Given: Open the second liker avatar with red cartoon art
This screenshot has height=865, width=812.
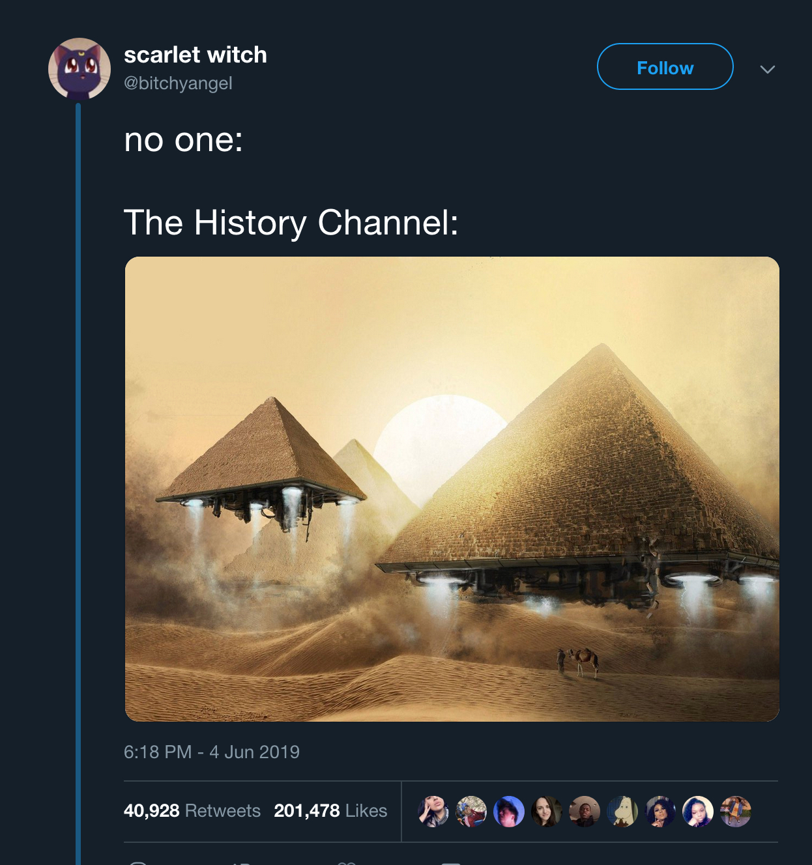Looking at the screenshot, I should [x=471, y=812].
